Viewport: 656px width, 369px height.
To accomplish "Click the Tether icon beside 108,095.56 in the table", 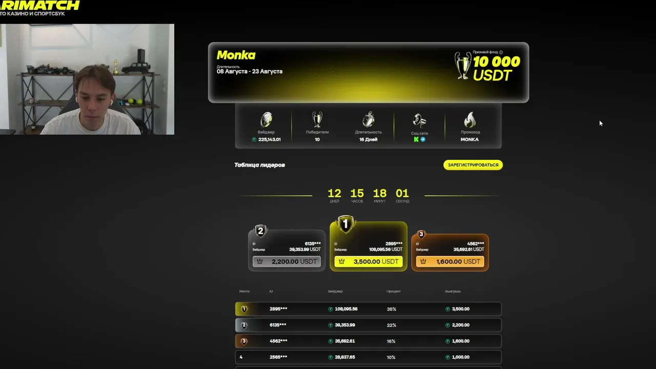I will pos(331,309).
